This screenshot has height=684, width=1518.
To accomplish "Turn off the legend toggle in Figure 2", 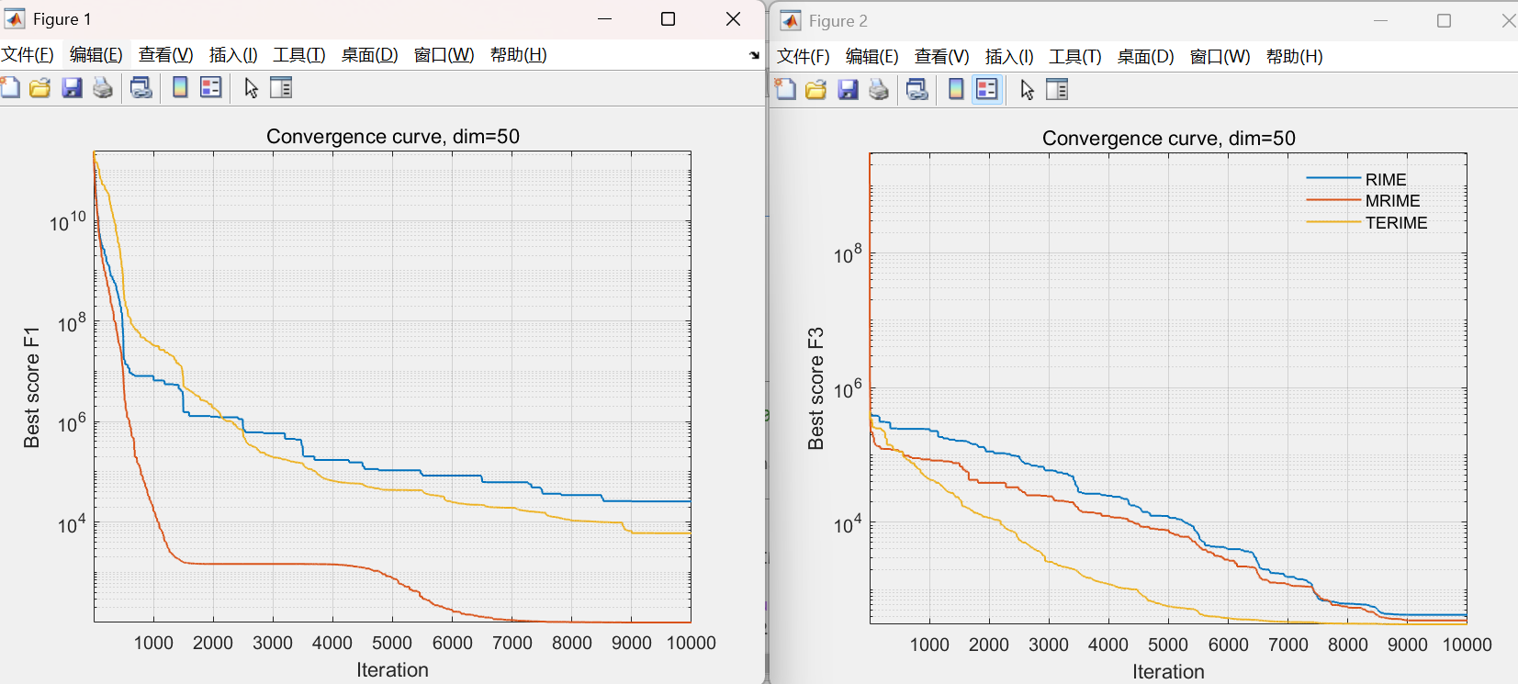I will pyautogui.click(x=987, y=90).
